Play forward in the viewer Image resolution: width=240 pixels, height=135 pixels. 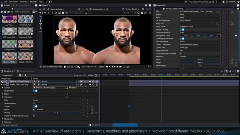point(115,67)
